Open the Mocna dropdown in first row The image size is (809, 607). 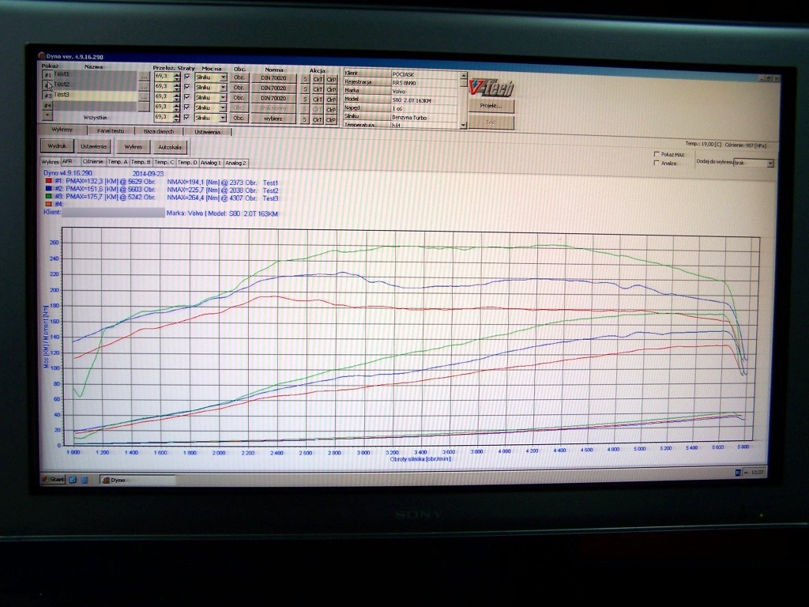[223, 77]
